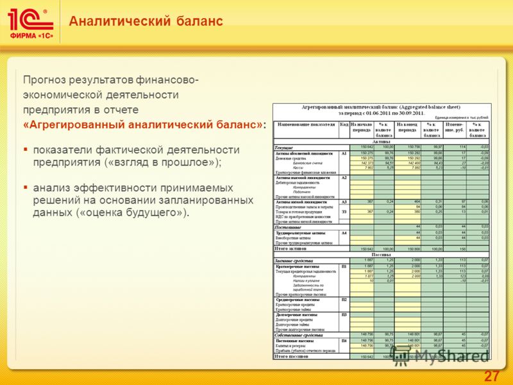513x385 pixels.
Task: Click the "Труднореализуемые активы" row label
Action: click(x=300, y=234)
